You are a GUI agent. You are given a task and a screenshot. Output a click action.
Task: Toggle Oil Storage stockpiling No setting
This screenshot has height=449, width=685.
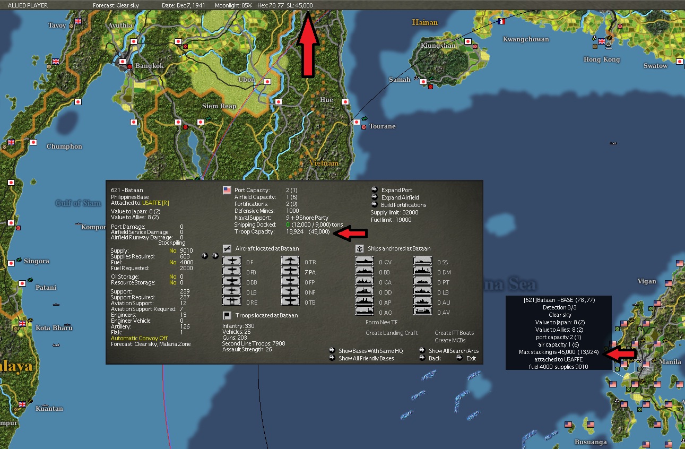click(x=173, y=277)
